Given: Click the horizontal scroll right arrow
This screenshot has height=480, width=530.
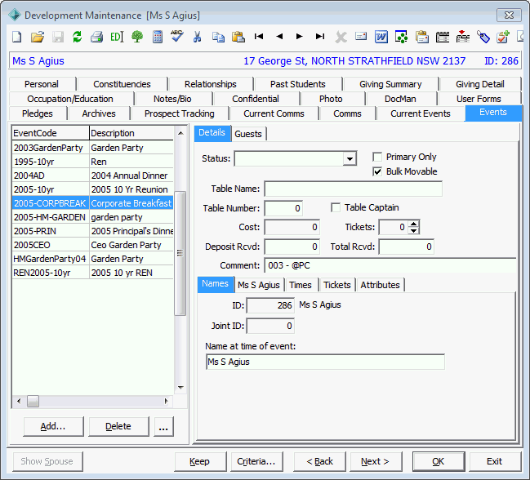Looking at the screenshot, I should [166, 402].
